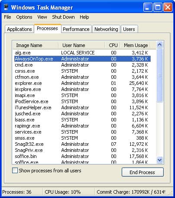The width and height of the screenshot is (175, 198).
Task: Click Commit Charge value in status bar
Action: point(131,192)
